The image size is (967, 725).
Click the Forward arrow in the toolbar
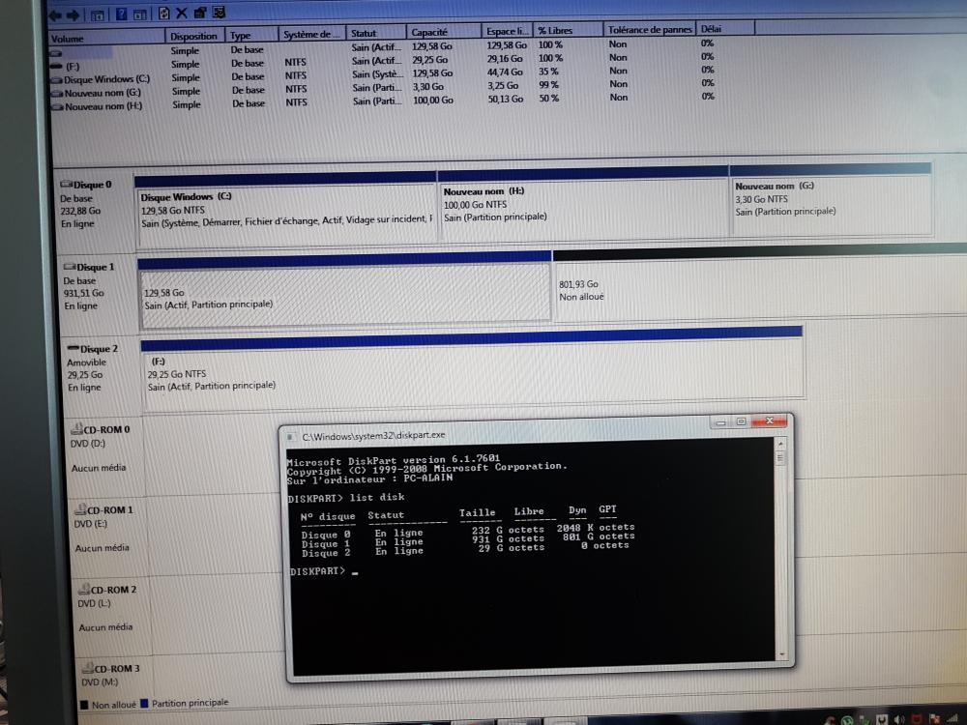click(x=74, y=14)
